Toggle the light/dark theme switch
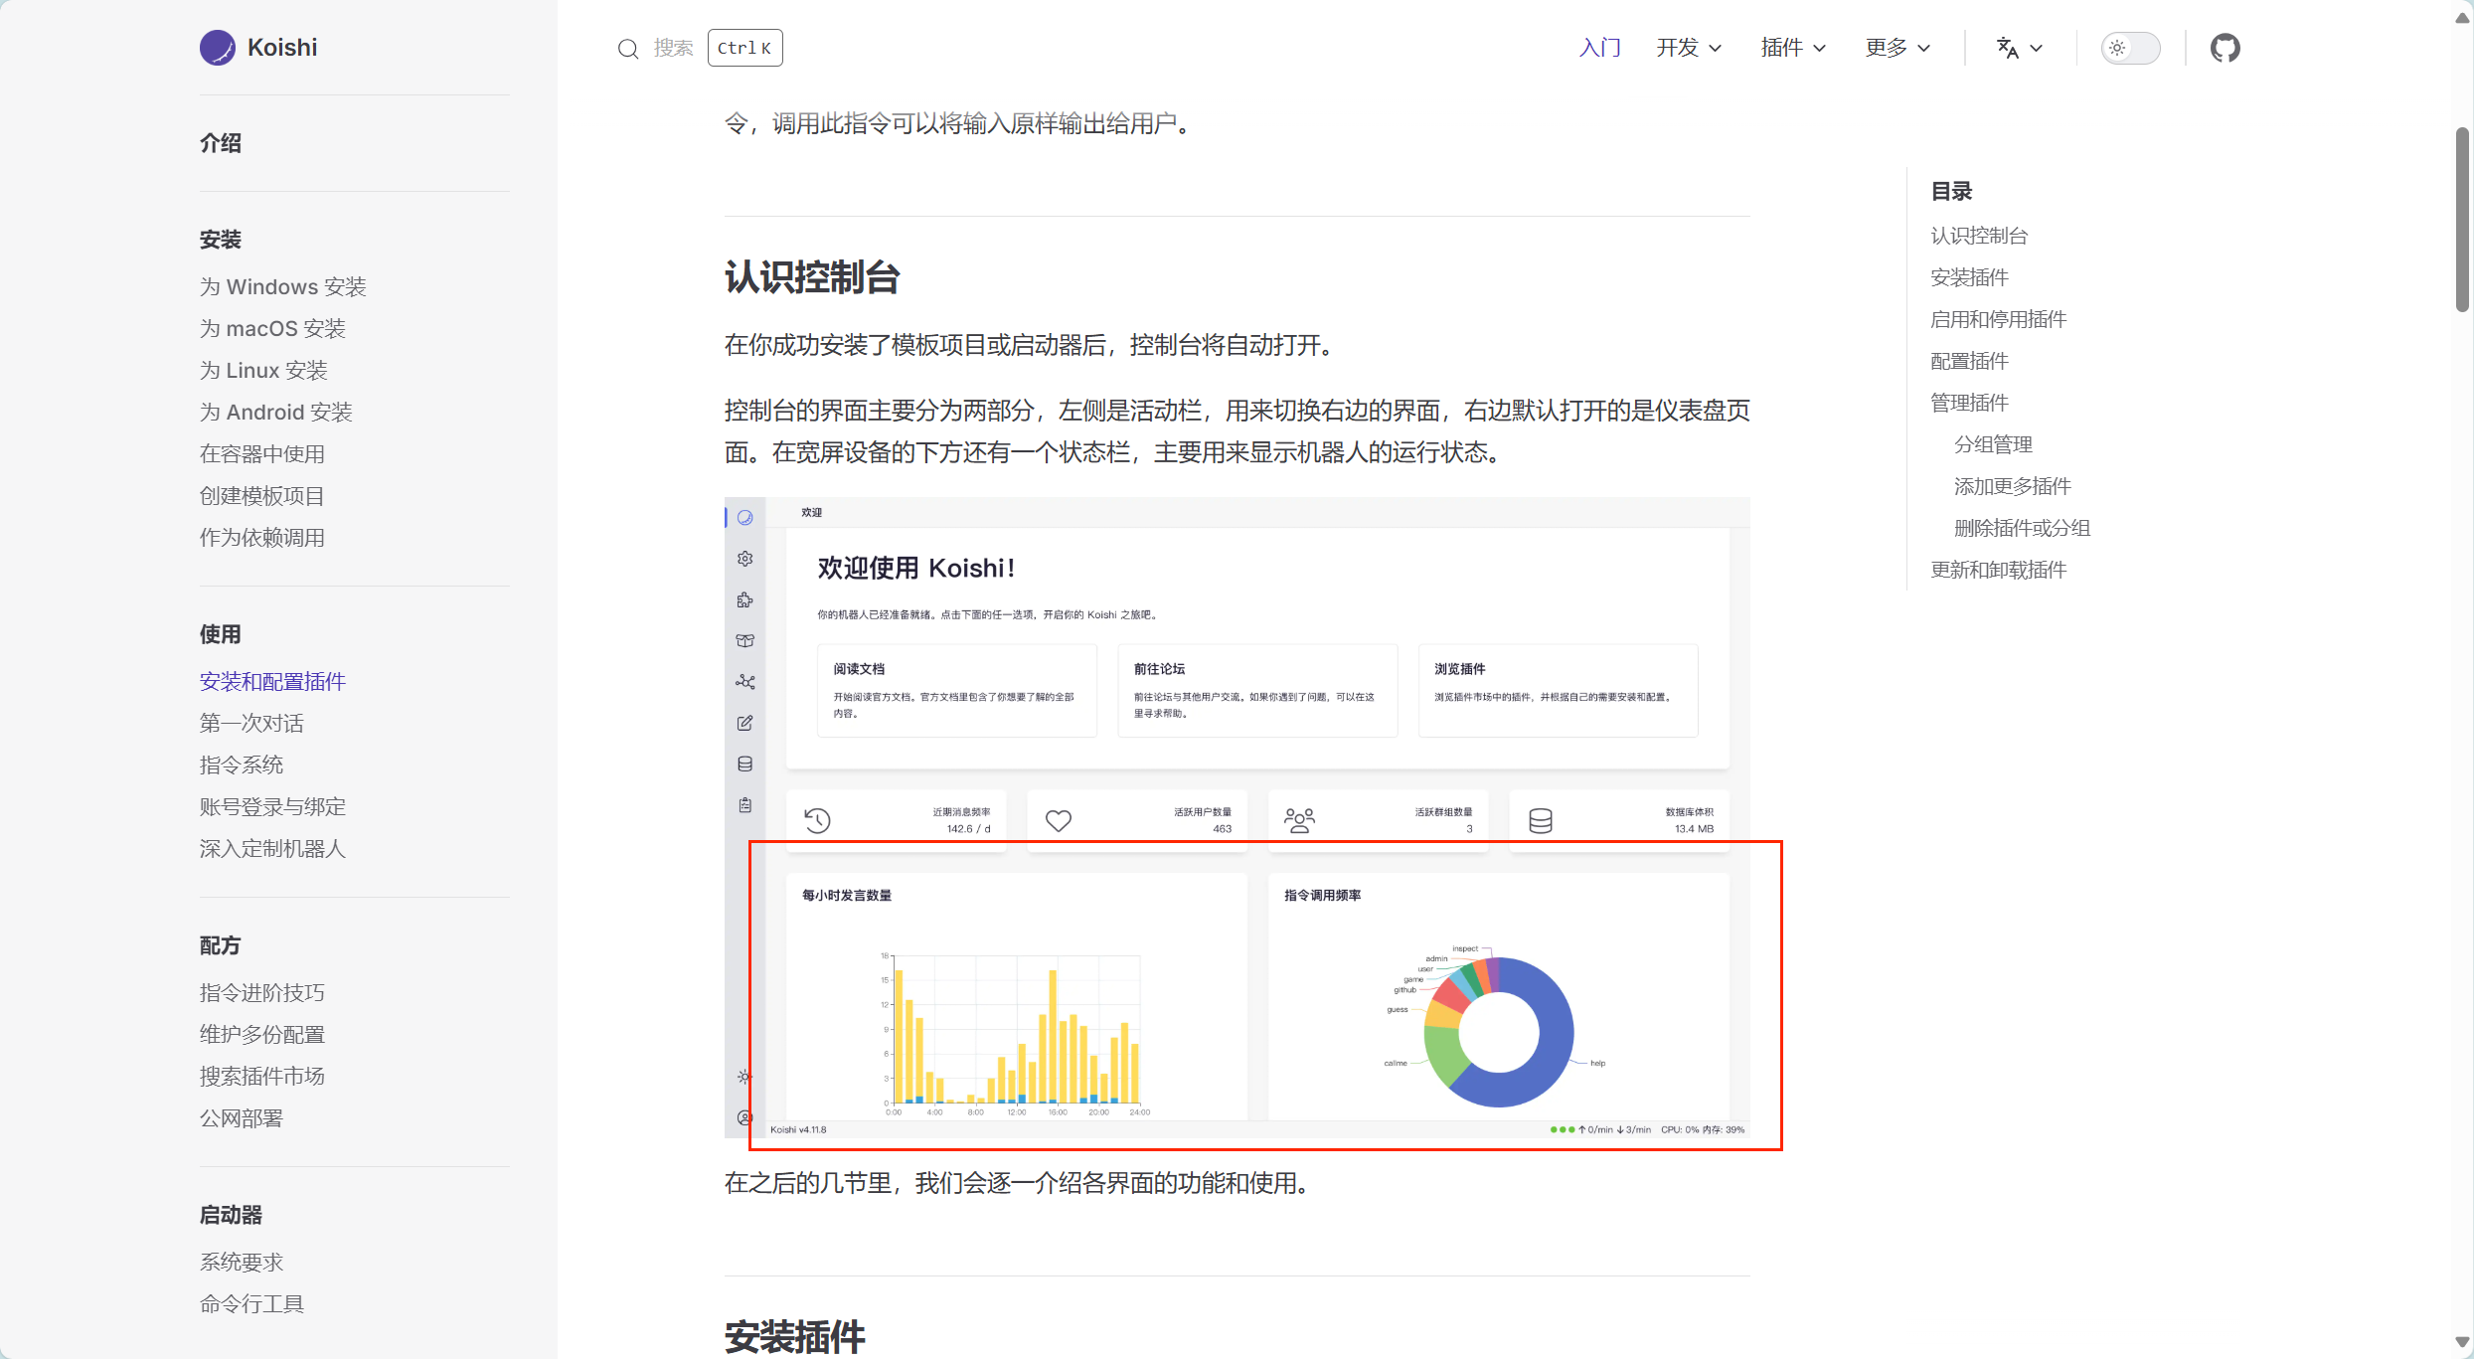2474x1359 pixels. click(2130, 48)
